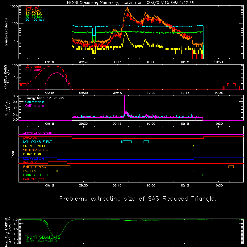Select the ATTENUATOR_STATE flag label
The width and height of the screenshot is (247, 247).
point(37,133)
